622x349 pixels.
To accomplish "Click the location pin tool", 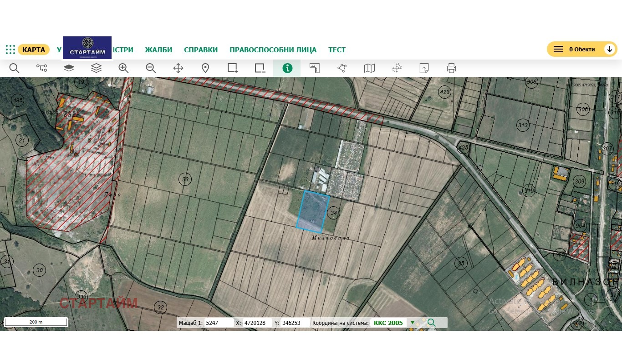I will pyautogui.click(x=205, y=68).
